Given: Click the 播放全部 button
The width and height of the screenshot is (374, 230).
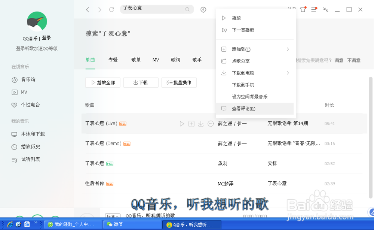Looking at the screenshot, I should [103, 83].
